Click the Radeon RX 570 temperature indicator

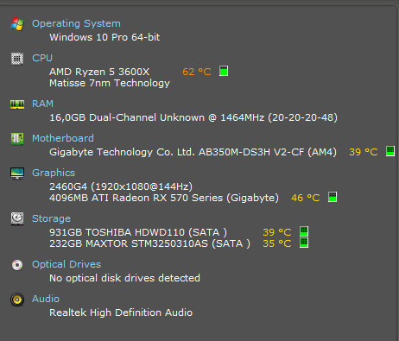332,197
